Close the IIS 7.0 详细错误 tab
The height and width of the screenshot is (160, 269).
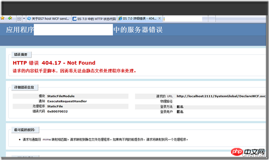click(160, 18)
